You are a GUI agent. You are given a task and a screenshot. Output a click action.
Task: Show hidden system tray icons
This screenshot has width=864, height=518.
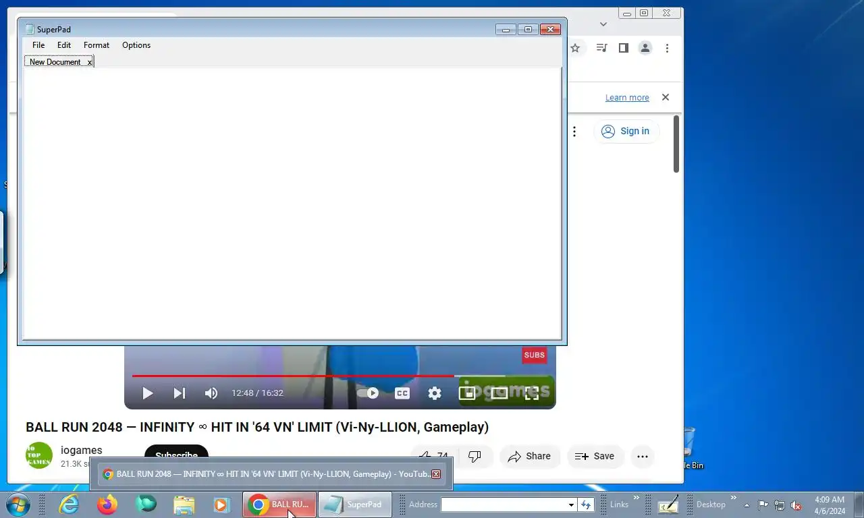click(747, 505)
